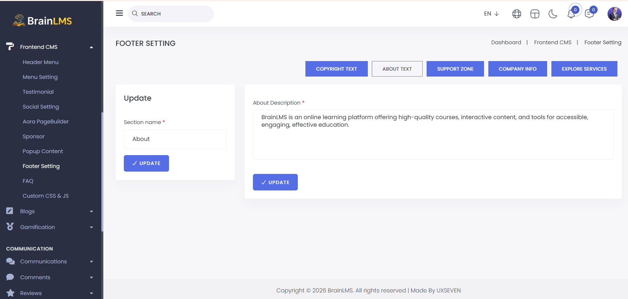This screenshot has height=299, width=628.
Task: Expand the Reviews menu arrow
Action: pyautogui.click(x=91, y=293)
